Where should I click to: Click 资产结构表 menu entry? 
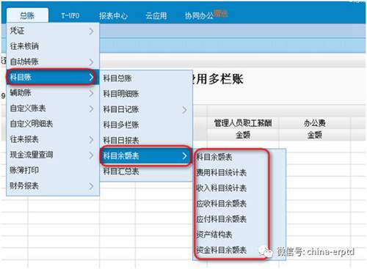coord(214,235)
